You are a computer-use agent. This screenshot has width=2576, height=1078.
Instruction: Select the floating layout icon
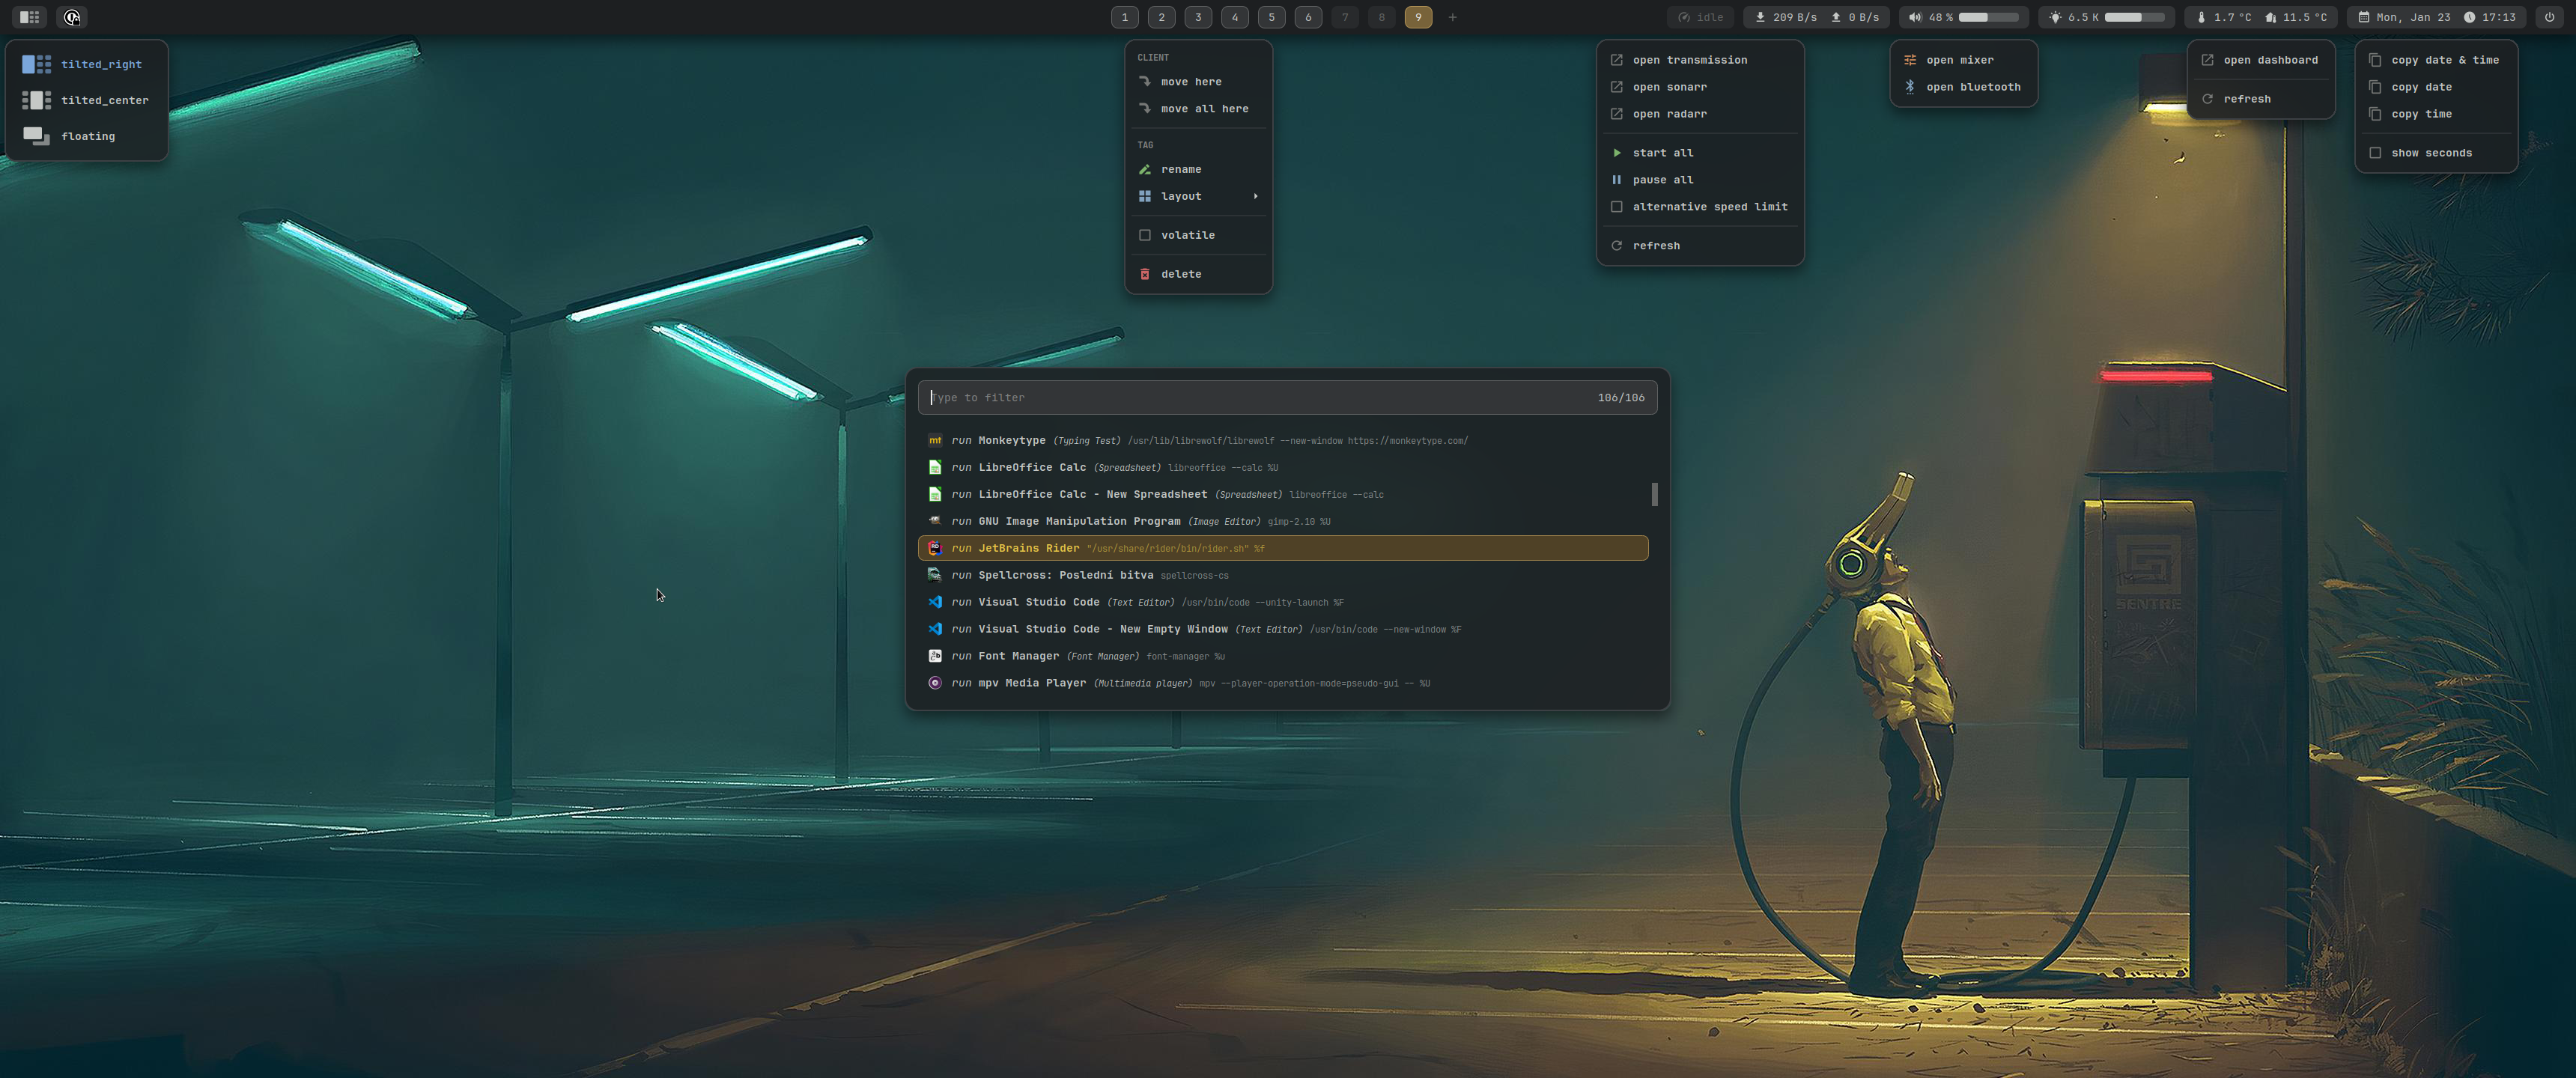click(x=37, y=136)
